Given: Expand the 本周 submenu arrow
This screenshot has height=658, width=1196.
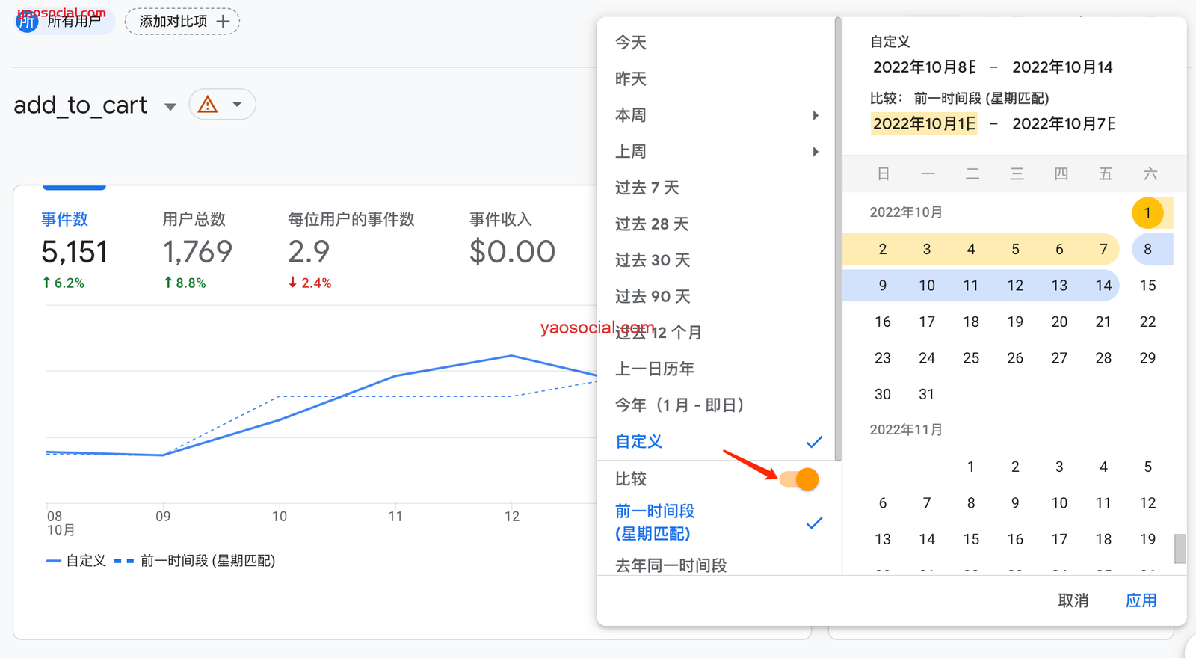Looking at the screenshot, I should (815, 115).
